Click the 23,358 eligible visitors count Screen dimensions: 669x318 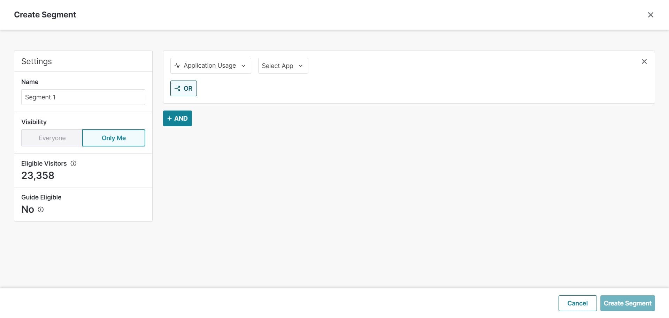click(38, 175)
